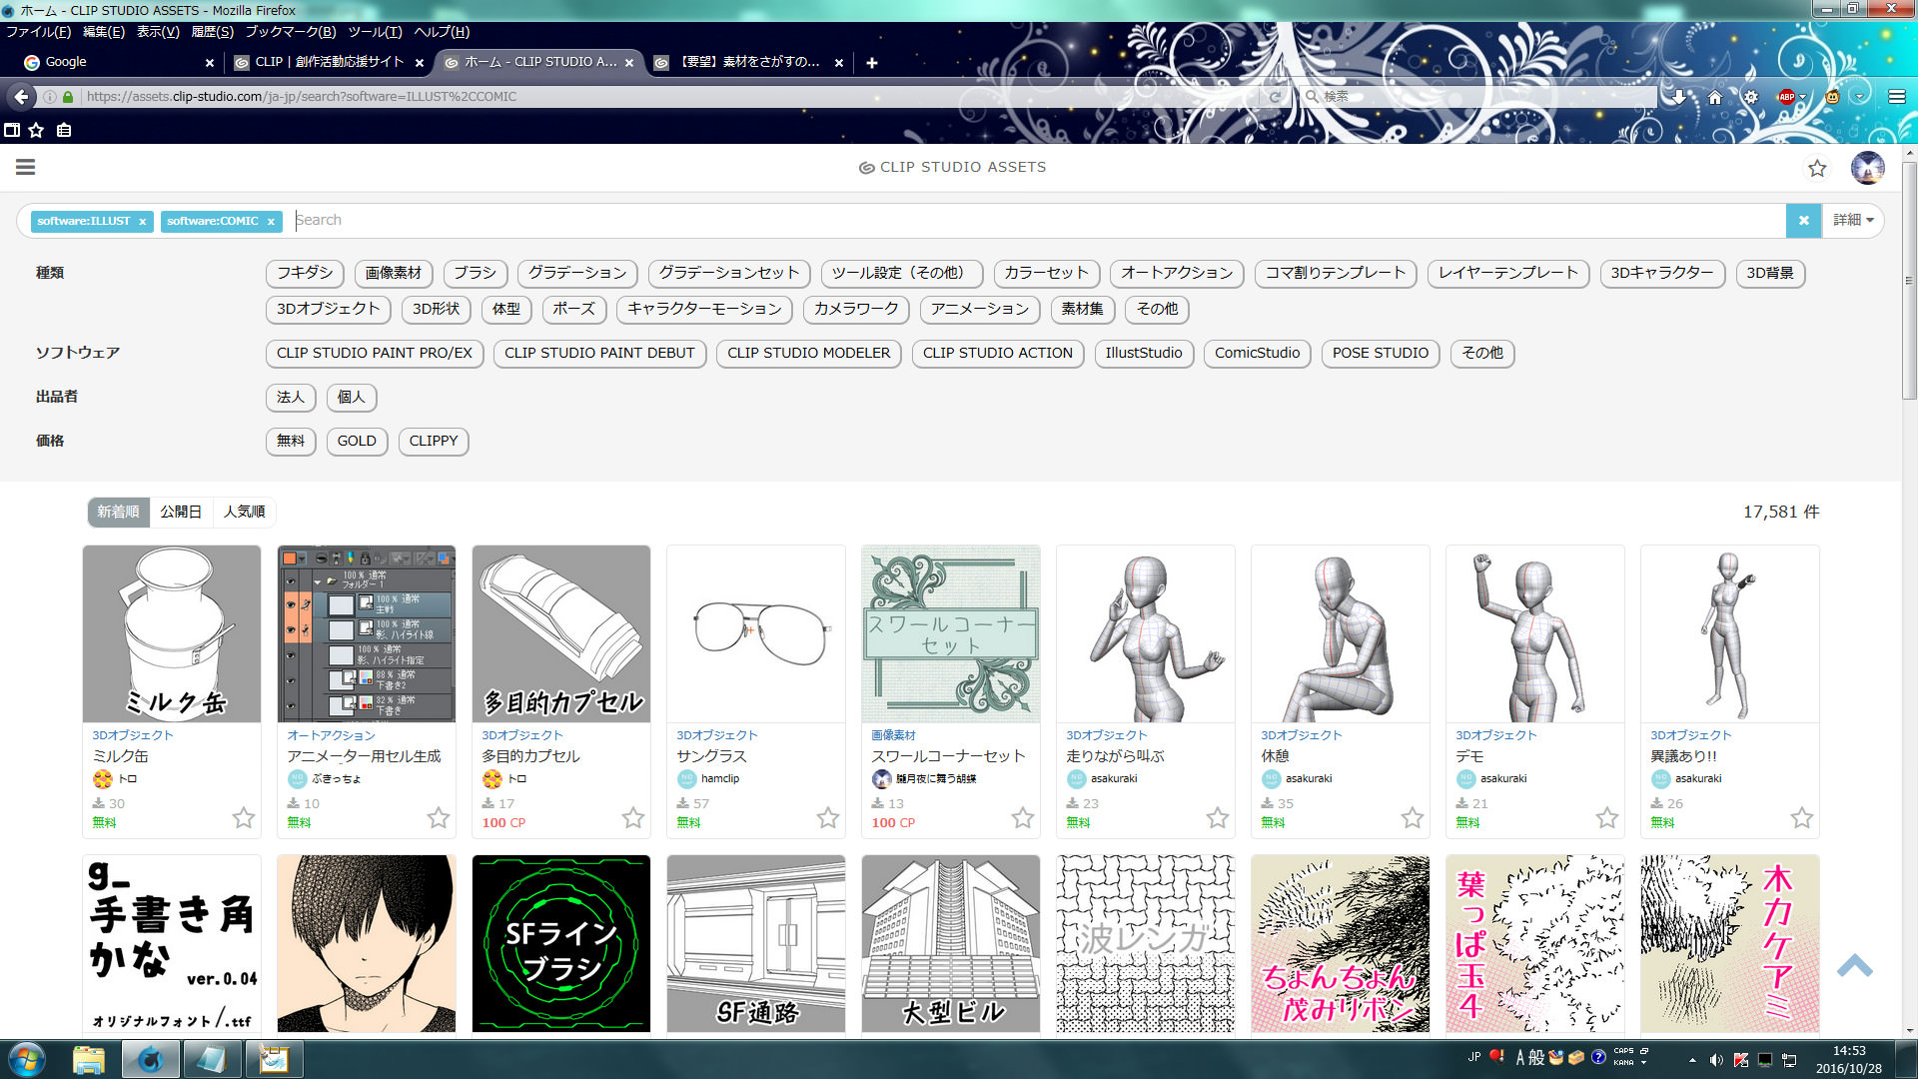Open the ブックマーク(B) menu

coord(290,32)
